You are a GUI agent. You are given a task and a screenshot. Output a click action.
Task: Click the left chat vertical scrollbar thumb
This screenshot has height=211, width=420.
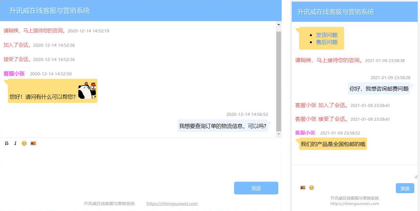click(x=279, y=81)
